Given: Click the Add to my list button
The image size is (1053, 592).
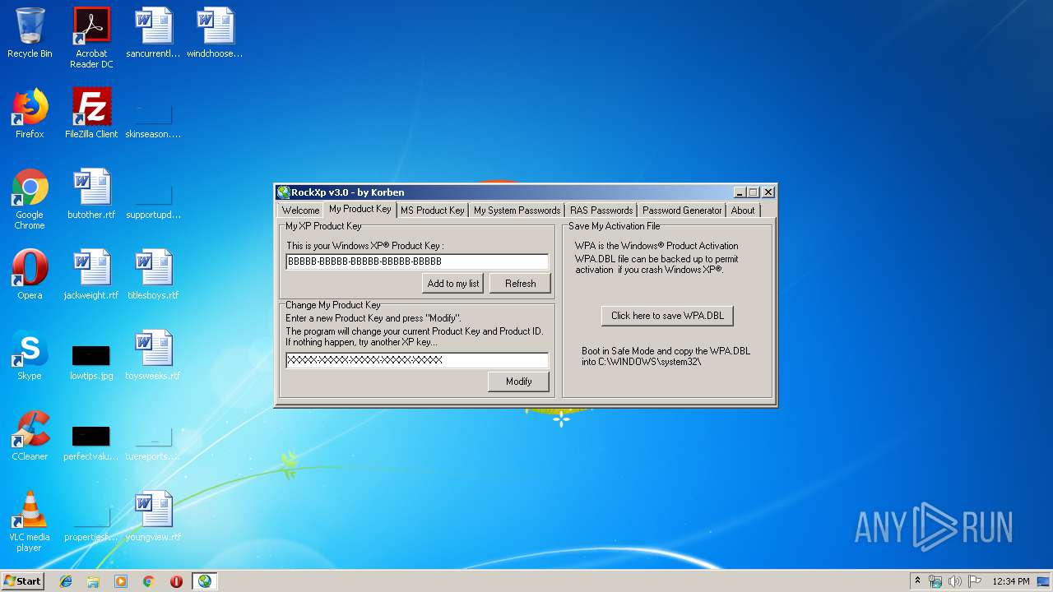Looking at the screenshot, I should (453, 283).
